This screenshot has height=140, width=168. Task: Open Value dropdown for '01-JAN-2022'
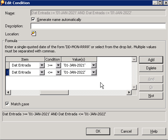click(94, 72)
